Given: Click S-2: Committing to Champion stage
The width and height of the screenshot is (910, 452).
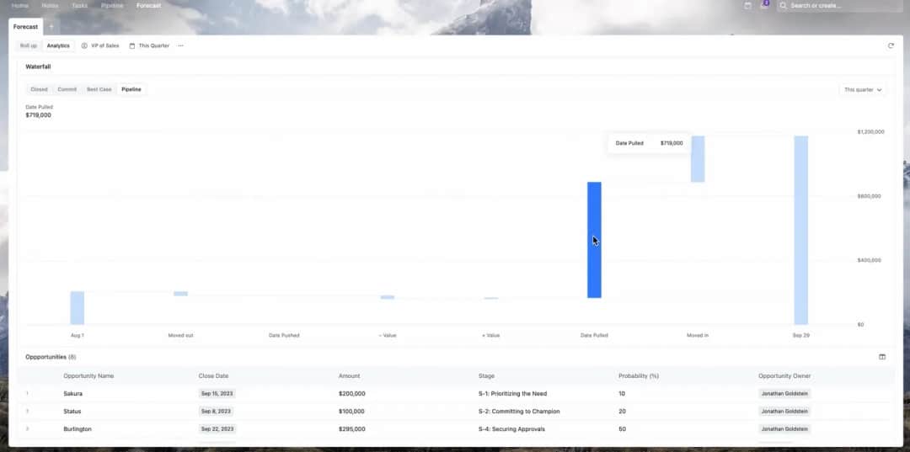Looking at the screenshot, I should [x=519, y=412].
